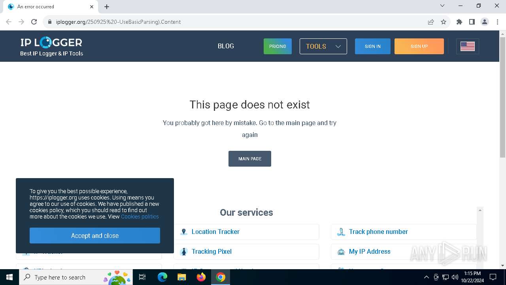Screen dimensions: 506x285
Task: Open Chrome three-dot menu
Action: click(497, 22)
